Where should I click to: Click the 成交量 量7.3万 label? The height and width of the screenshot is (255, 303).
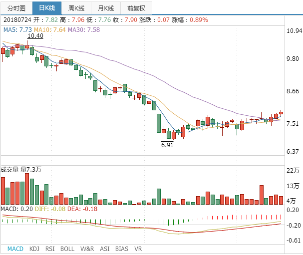click(x=21, y=170)
